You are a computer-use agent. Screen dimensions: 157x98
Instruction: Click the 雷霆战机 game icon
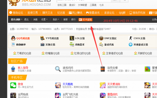point(103,95)
